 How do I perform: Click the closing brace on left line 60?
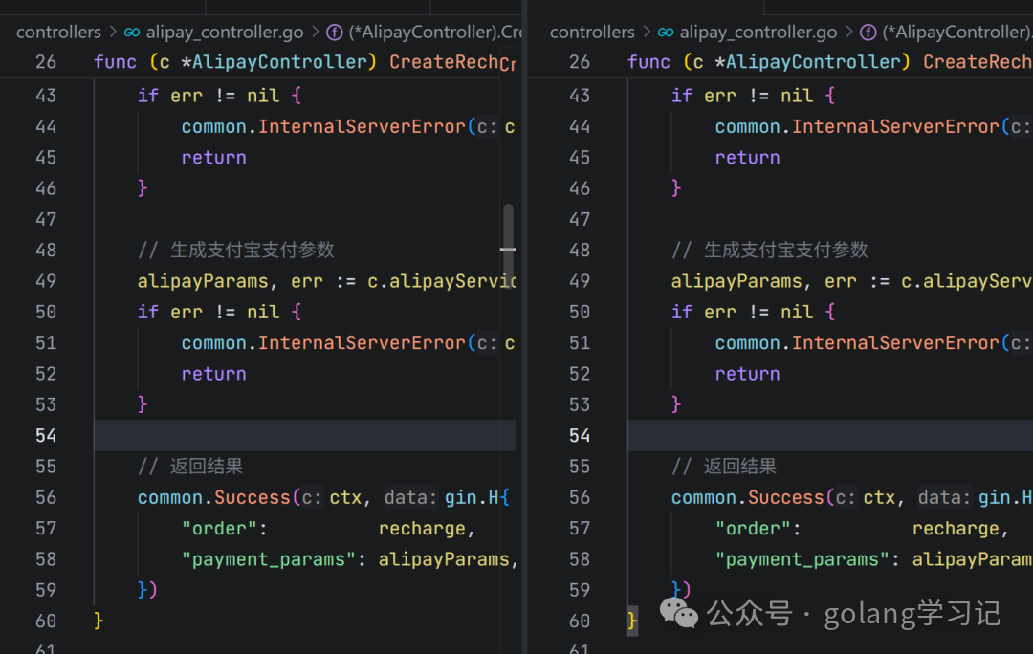pyautogui.click(x=99, y=621)
